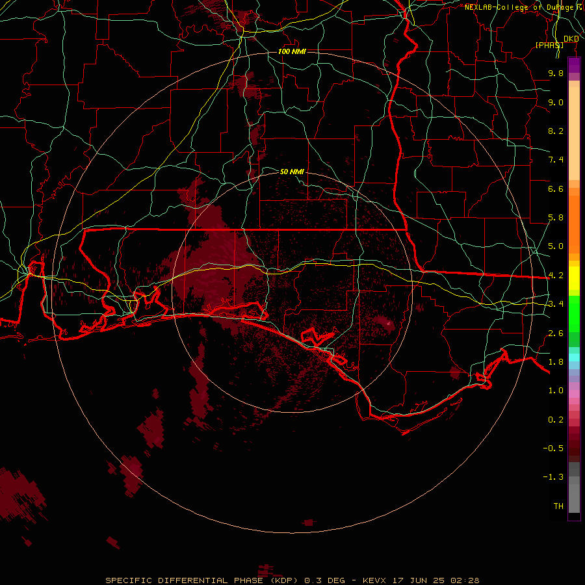Click the NEXLAB-College of DuPage watermark text

pos(524,7)
